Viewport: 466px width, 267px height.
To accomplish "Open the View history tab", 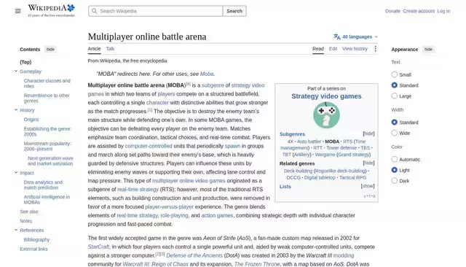I will (x=355, y=49).
